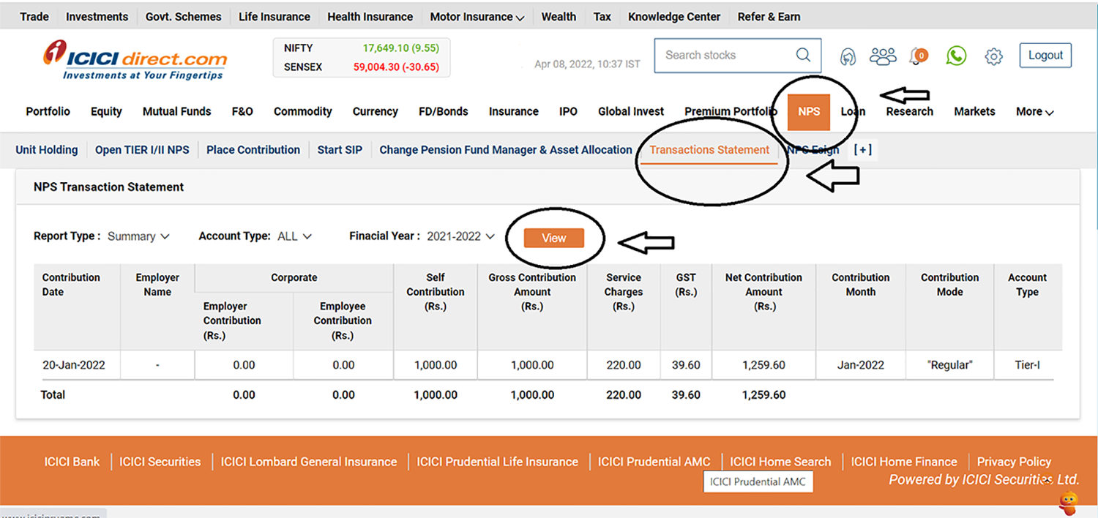Click the community members icon

pyautogui.click(x=883, y=55)
